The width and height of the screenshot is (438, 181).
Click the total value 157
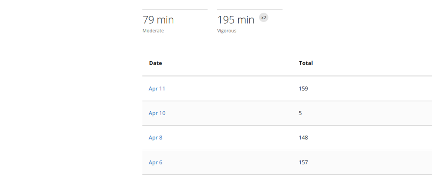(x=303, y=163)
